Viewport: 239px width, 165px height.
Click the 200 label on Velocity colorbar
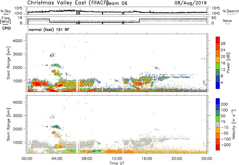pyautogui.click(x=224, y=104)
